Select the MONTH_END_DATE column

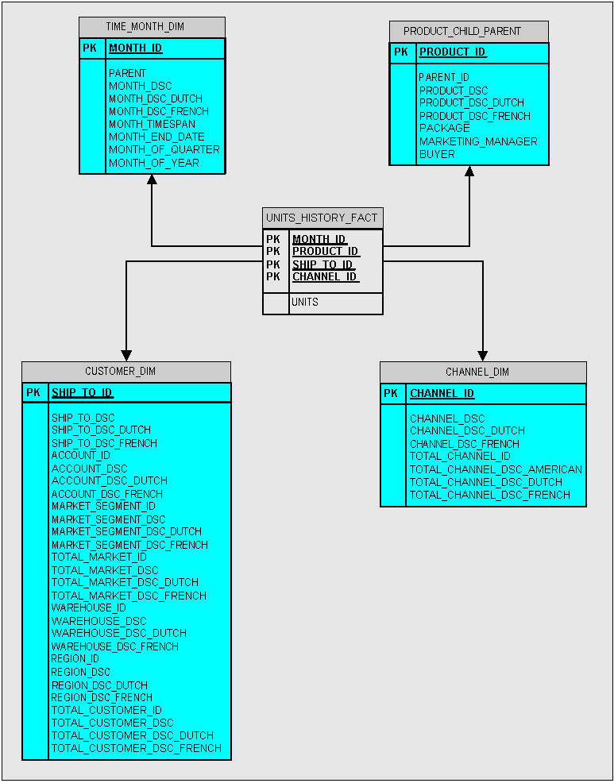click(156, 137)
